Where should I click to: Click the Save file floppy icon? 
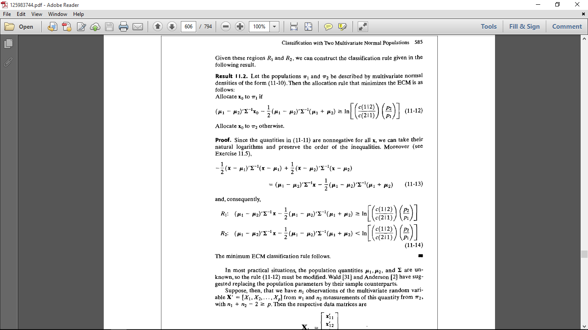point(109,27)
